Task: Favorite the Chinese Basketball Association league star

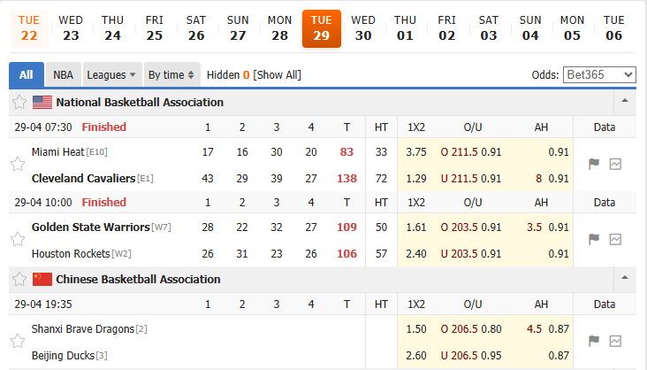Action: point(19,279)
